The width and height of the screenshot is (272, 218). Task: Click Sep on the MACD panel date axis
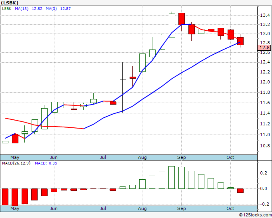(x=182, y=208)
